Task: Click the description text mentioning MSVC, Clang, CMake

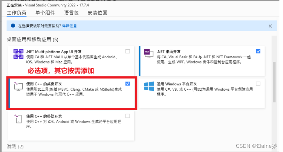Action: coord(74,92)
